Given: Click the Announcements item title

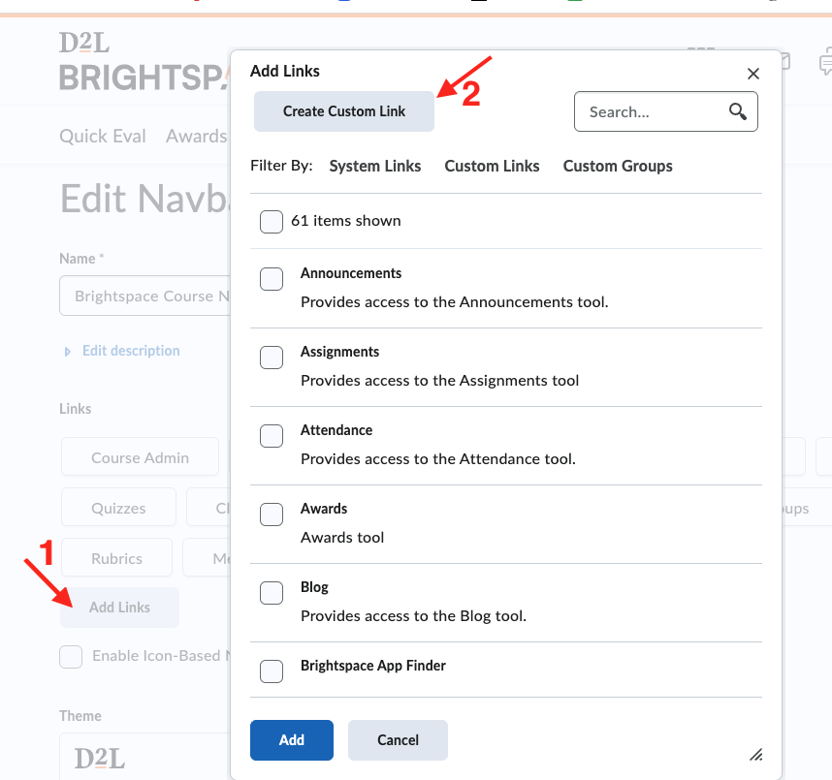Looking at the screenshot, I should point(351,273).
